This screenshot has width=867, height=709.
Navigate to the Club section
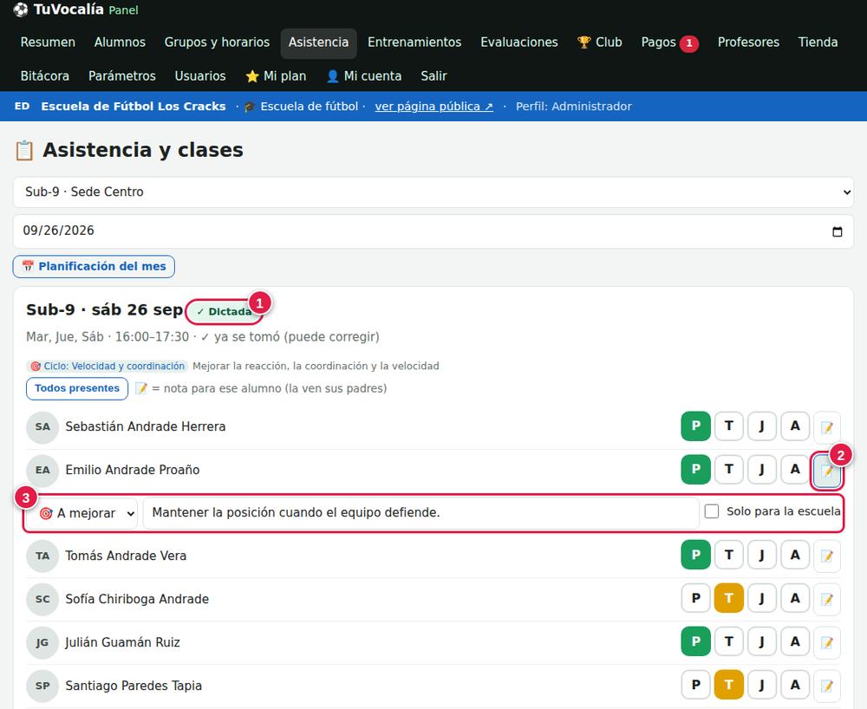pos(599,42)
